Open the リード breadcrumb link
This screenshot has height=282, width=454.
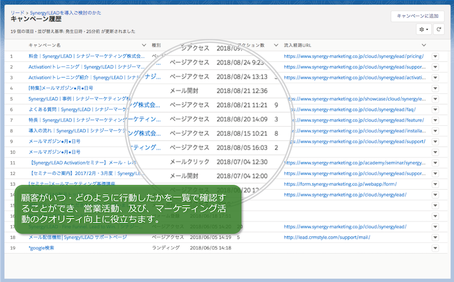tap(17, 13)
